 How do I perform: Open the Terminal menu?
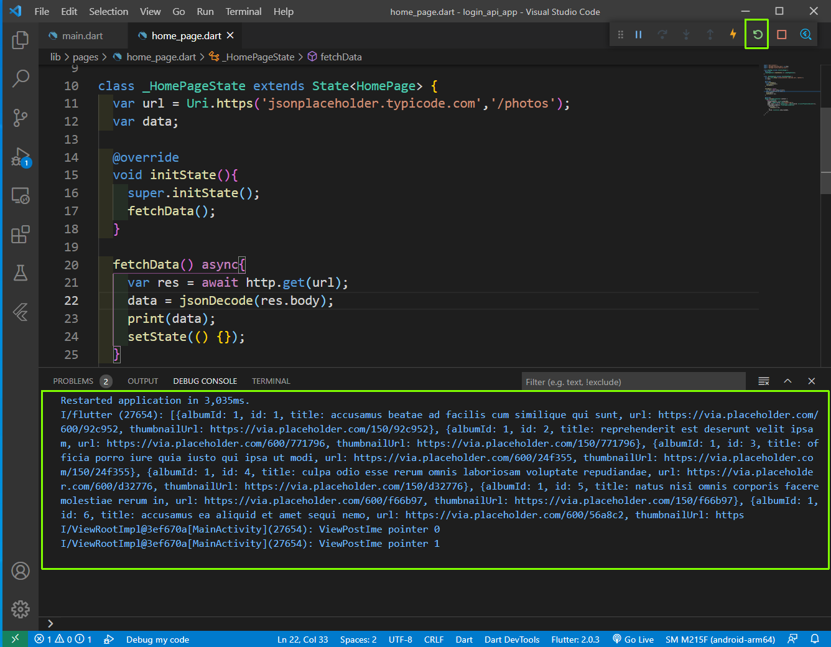243,11
